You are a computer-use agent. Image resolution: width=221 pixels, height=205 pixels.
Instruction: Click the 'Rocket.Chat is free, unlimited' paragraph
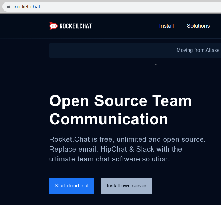[x=127, y=149]
